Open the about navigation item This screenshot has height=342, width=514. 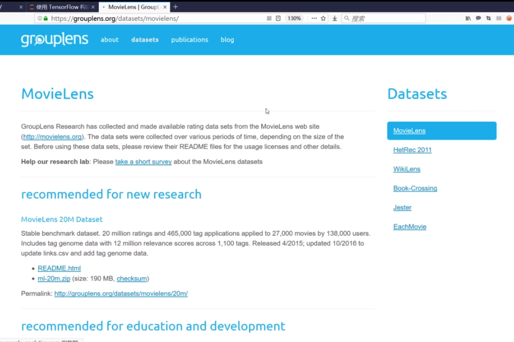[x=110, y=40]
